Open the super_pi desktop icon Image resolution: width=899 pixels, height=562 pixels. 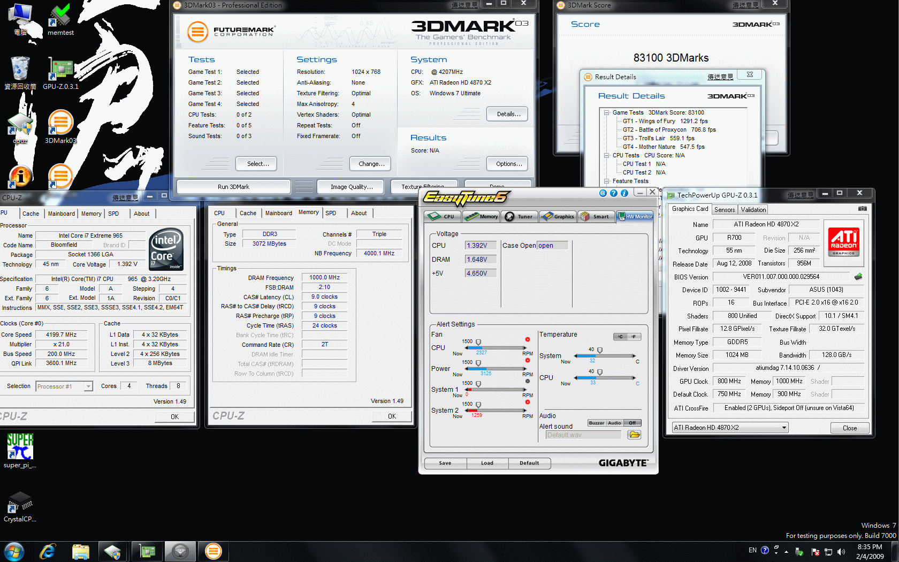[20, 451]
